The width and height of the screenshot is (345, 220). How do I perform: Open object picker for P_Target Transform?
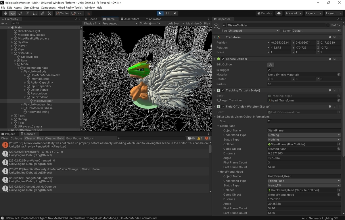(x=339, y=101)
